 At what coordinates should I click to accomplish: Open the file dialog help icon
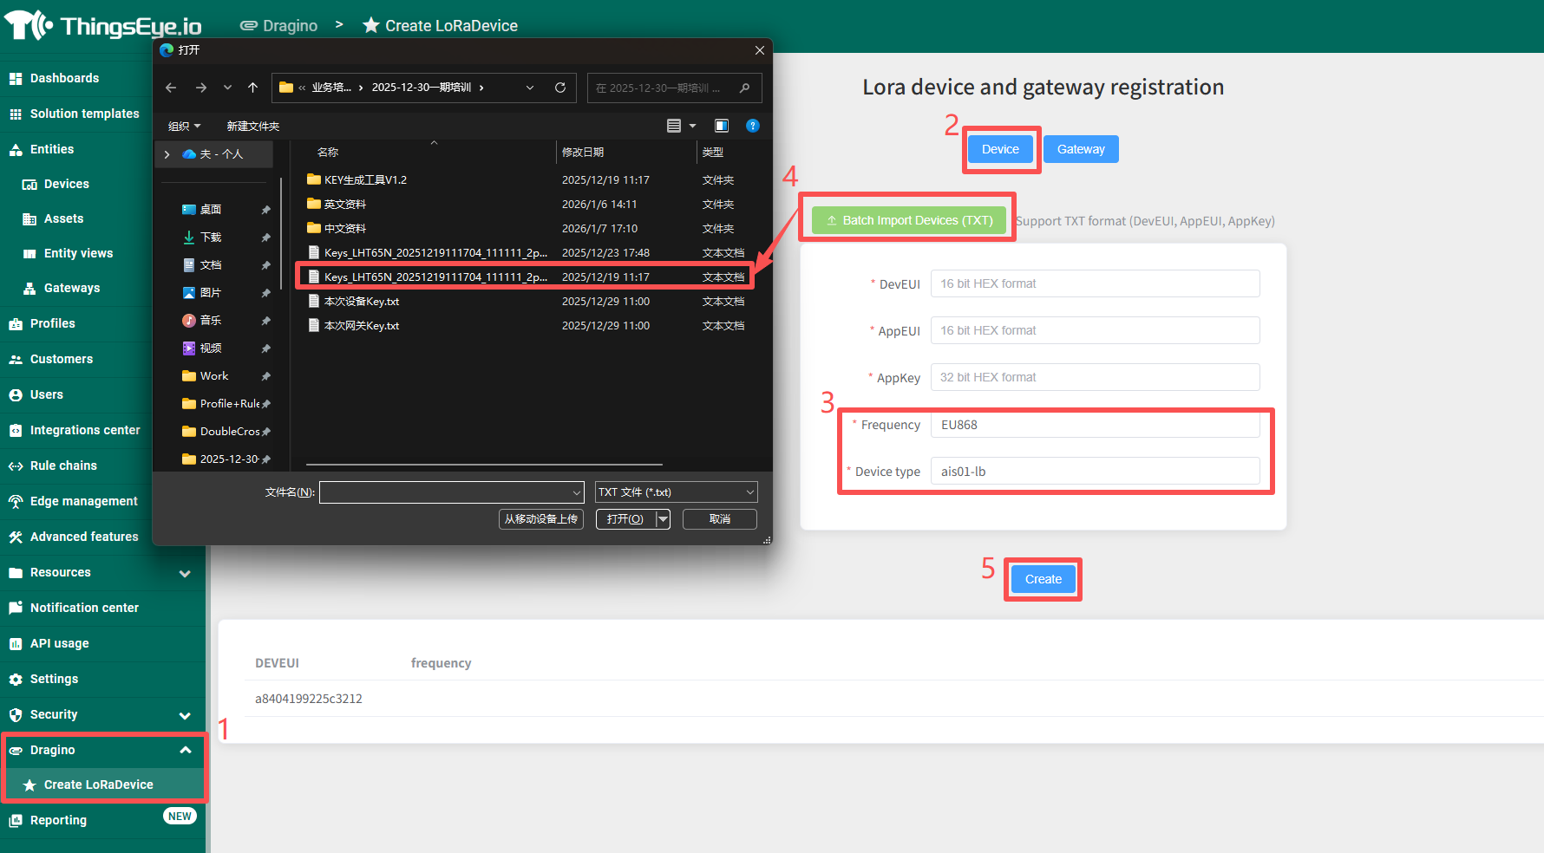753,126
